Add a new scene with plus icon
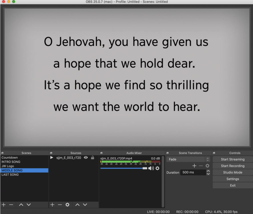Image resolution: width=253 pixels, height=214 pixels. [4, 205]
